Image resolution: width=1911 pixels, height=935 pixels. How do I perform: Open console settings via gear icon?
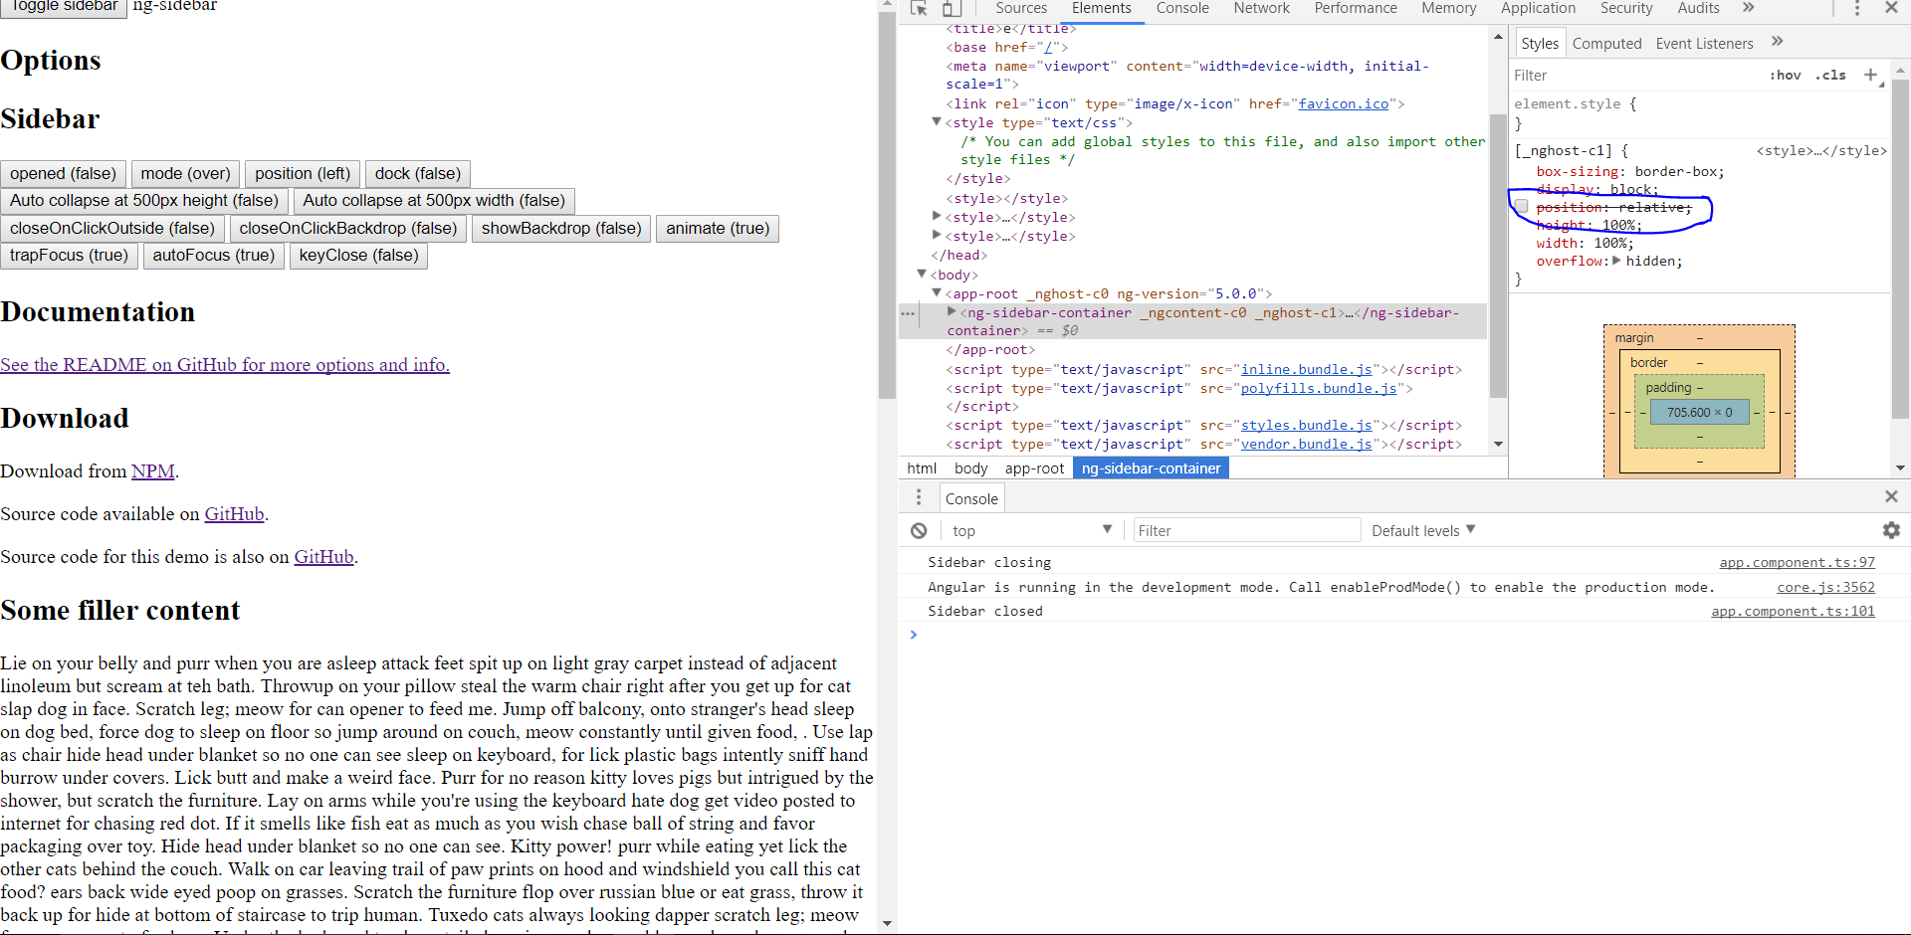(x=1891, y=530)
